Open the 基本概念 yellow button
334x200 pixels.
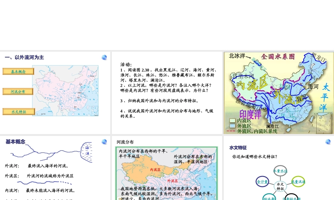tap(18, 71)
